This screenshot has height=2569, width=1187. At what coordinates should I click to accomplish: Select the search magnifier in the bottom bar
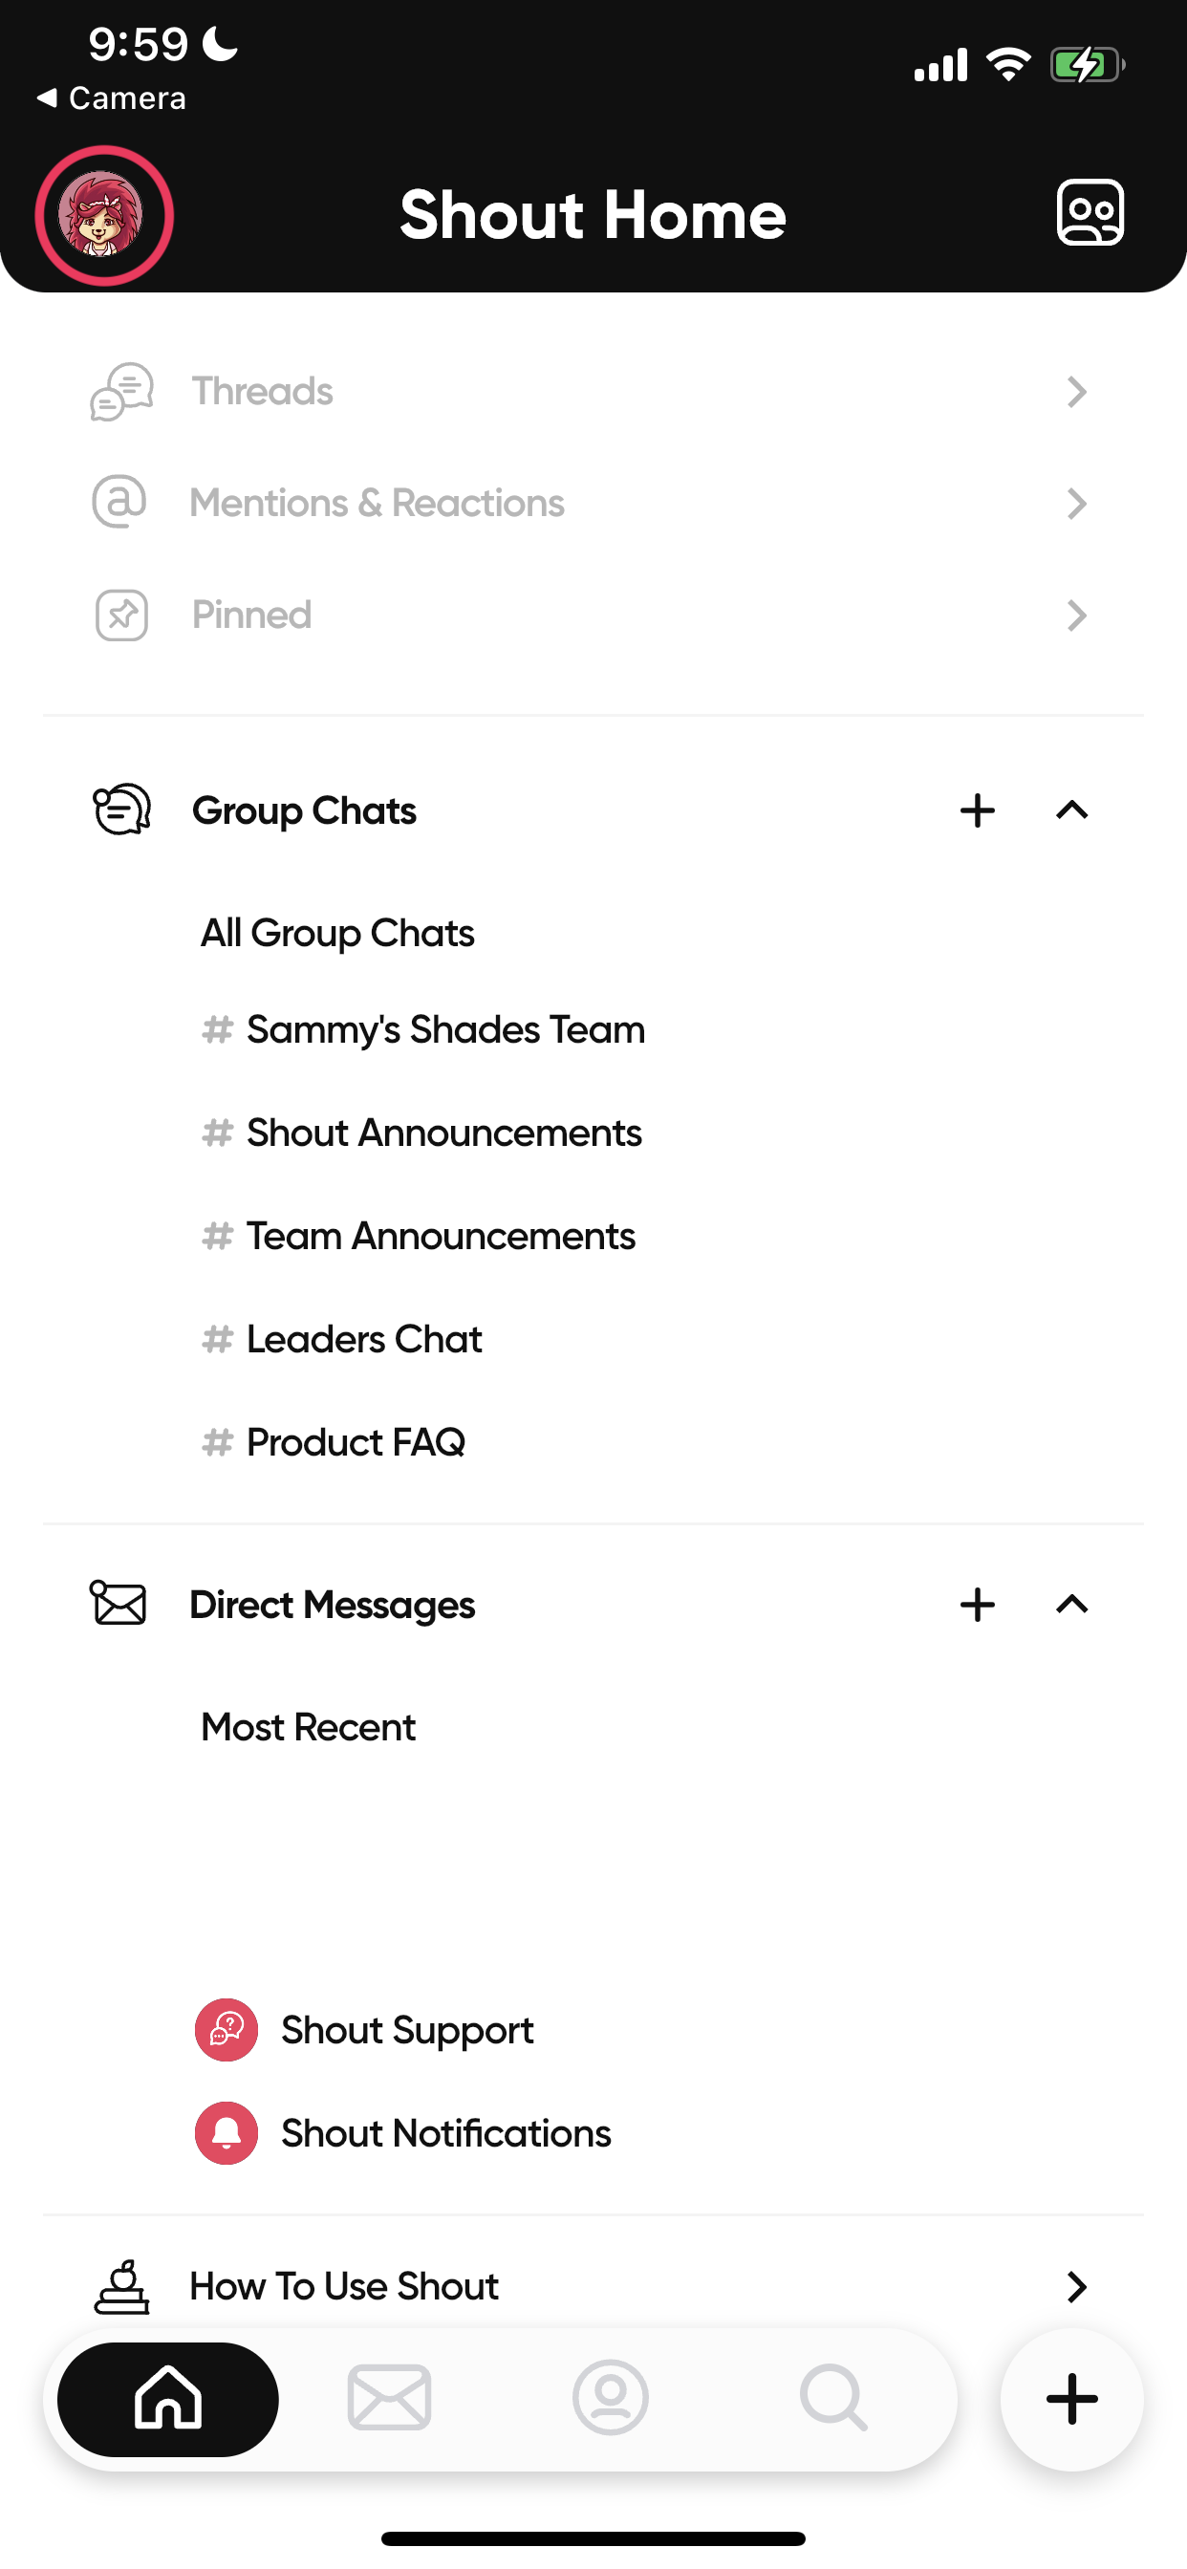(x=832, y=2398)
